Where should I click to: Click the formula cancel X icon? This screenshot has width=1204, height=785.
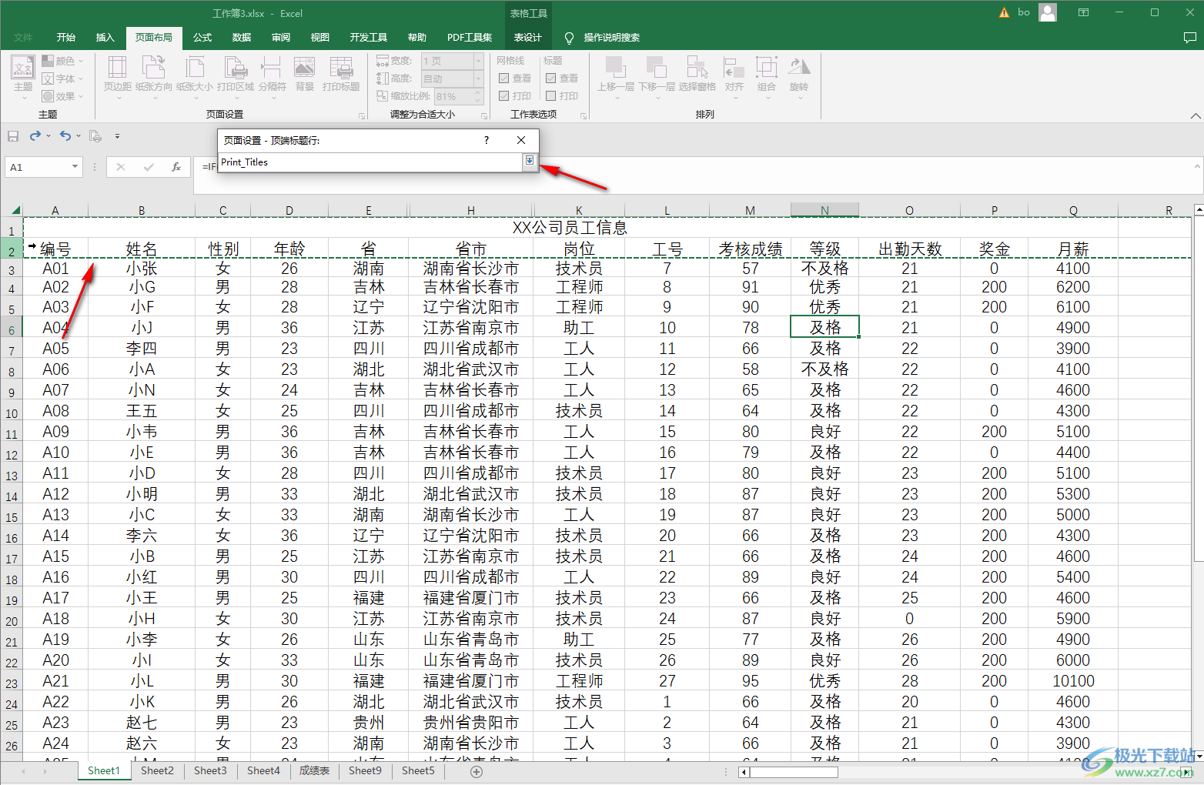pos(121,166)
